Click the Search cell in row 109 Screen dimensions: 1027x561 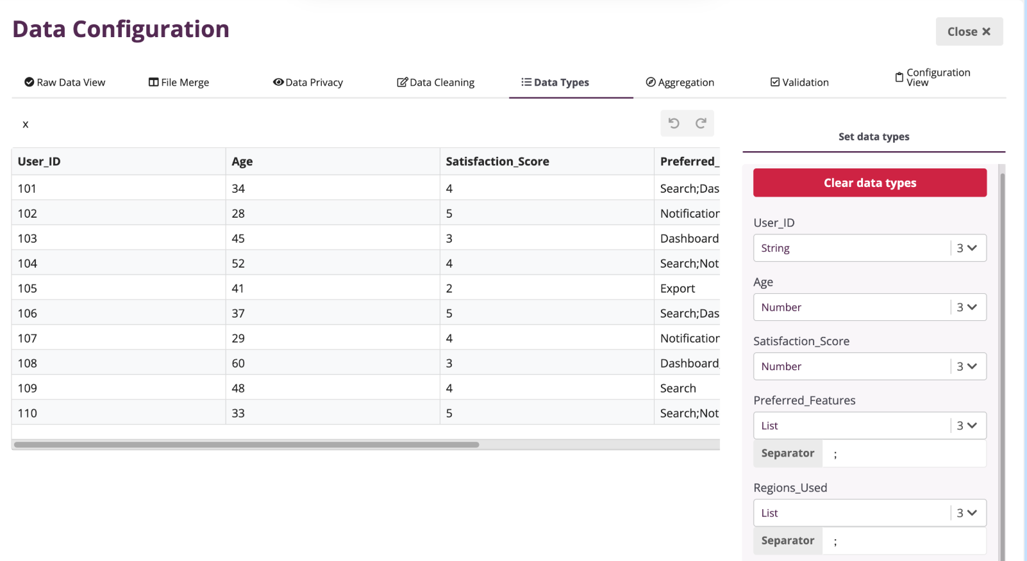click(687, 388)
